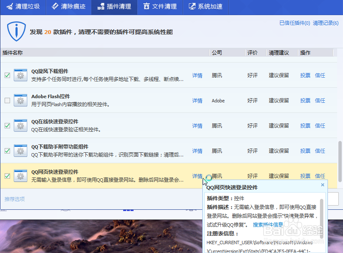
Task: Click the QQ下载助手附带功能组件 plugin icon
Action: 21,151
